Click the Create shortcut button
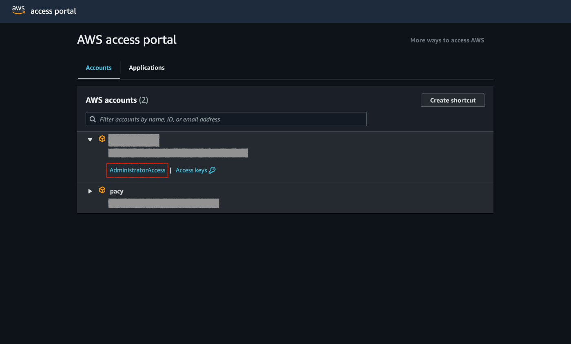571x344 pixels. [x=453, y=100]
